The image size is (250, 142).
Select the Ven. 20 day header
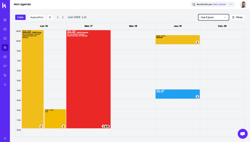coord(222,26)
